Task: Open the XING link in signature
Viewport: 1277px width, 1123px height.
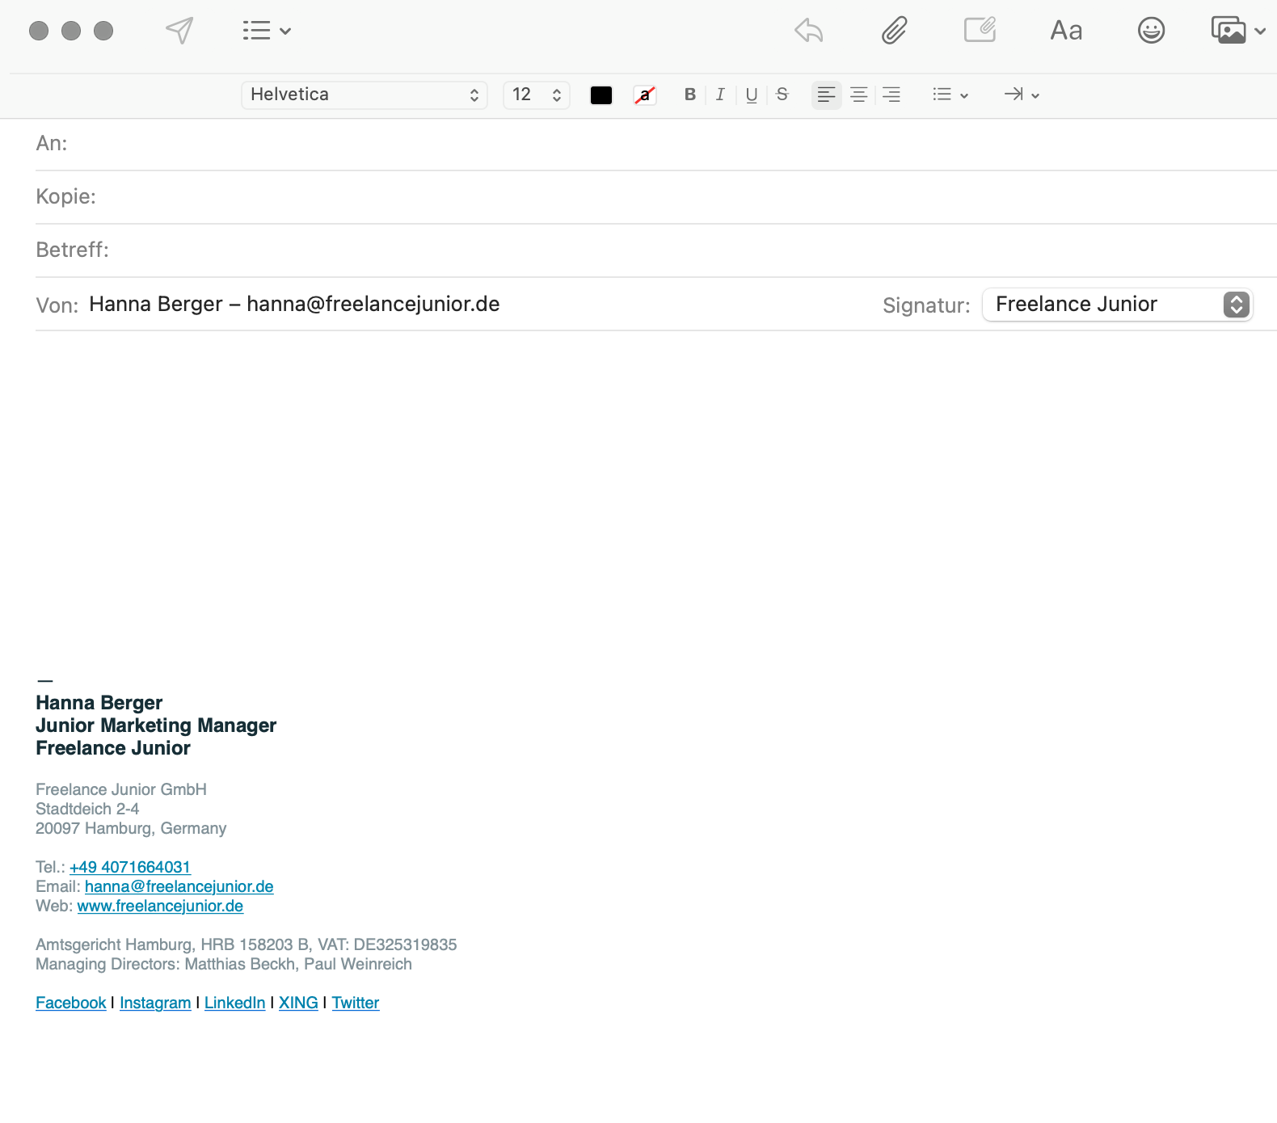Action: coord(298,1003)
